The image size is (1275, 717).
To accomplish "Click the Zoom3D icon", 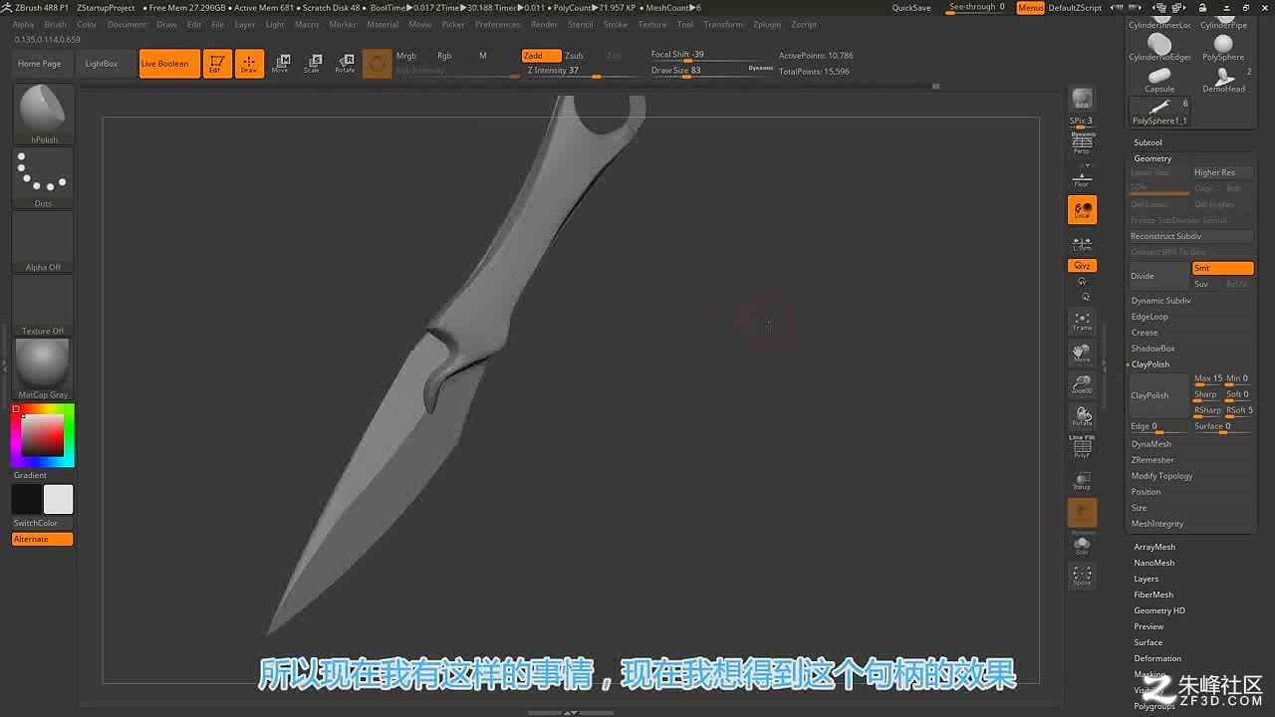I will 1082,384.
